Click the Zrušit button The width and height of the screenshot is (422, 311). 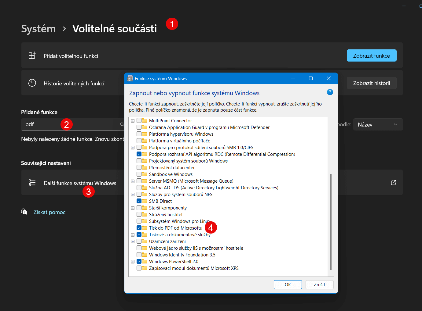[319, 284]
